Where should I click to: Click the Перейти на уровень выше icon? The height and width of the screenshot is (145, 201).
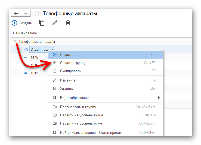click(55, 115)
